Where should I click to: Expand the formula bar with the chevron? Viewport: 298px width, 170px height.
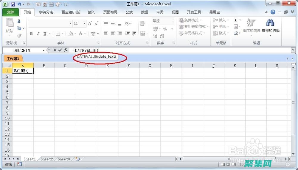coord(293,50)
